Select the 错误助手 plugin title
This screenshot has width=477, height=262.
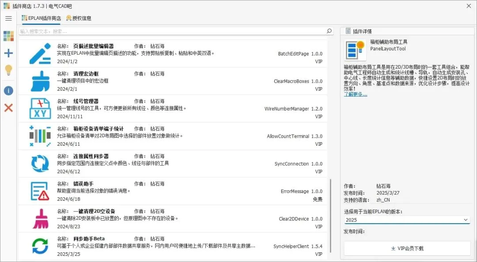click(83, 184)
